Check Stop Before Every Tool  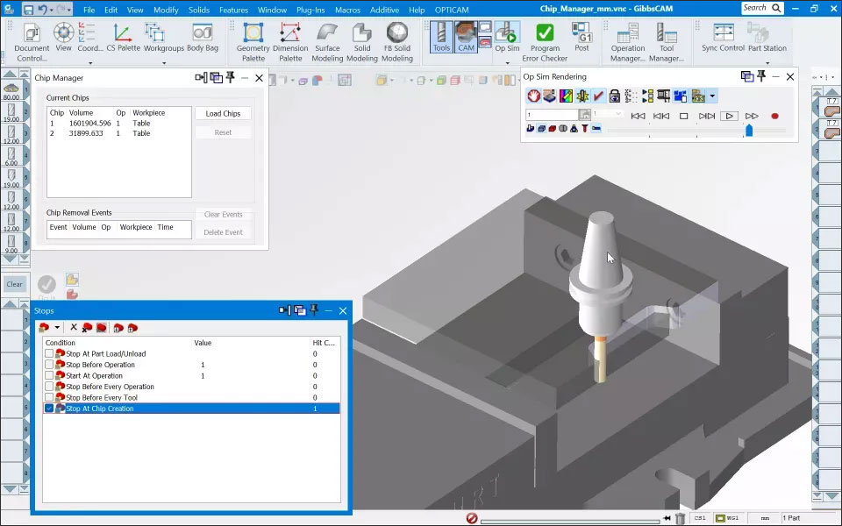pyautogui.click(x=49, y=398)
